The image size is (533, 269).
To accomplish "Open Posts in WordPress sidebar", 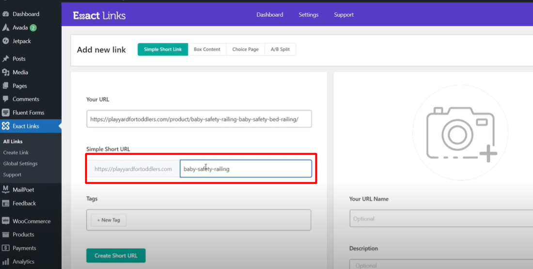I will [x=19, y=59].
